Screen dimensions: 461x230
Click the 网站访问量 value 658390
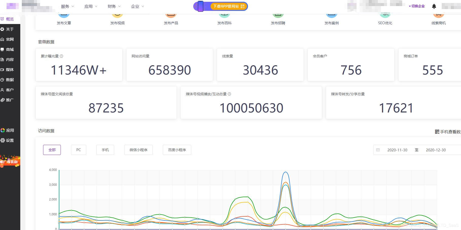tap(170, 70)
